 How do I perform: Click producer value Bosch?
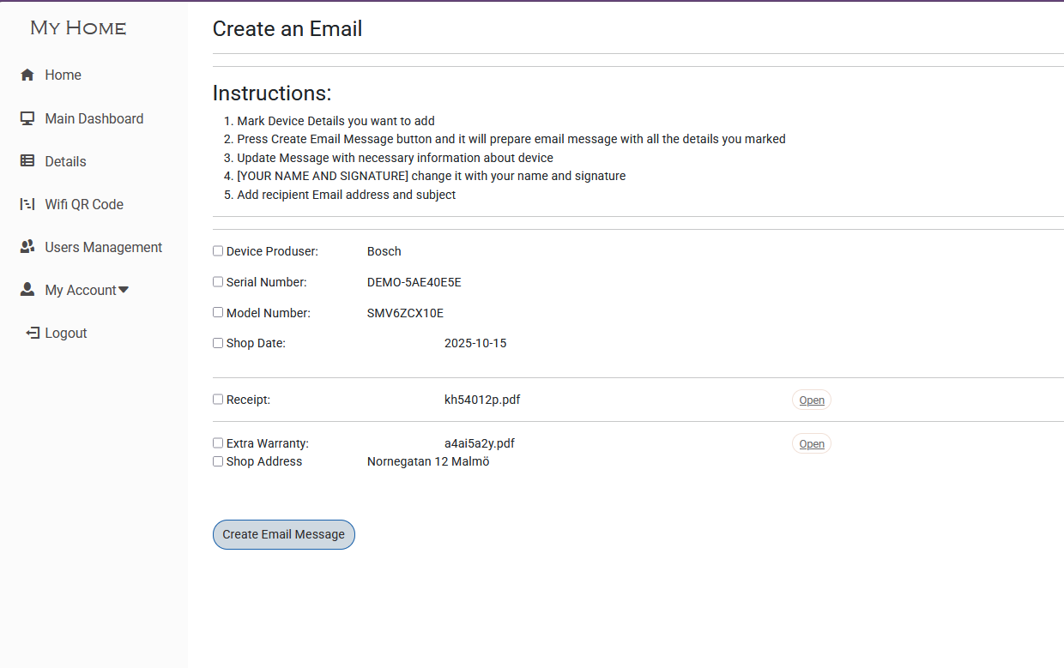coord(384,251)
